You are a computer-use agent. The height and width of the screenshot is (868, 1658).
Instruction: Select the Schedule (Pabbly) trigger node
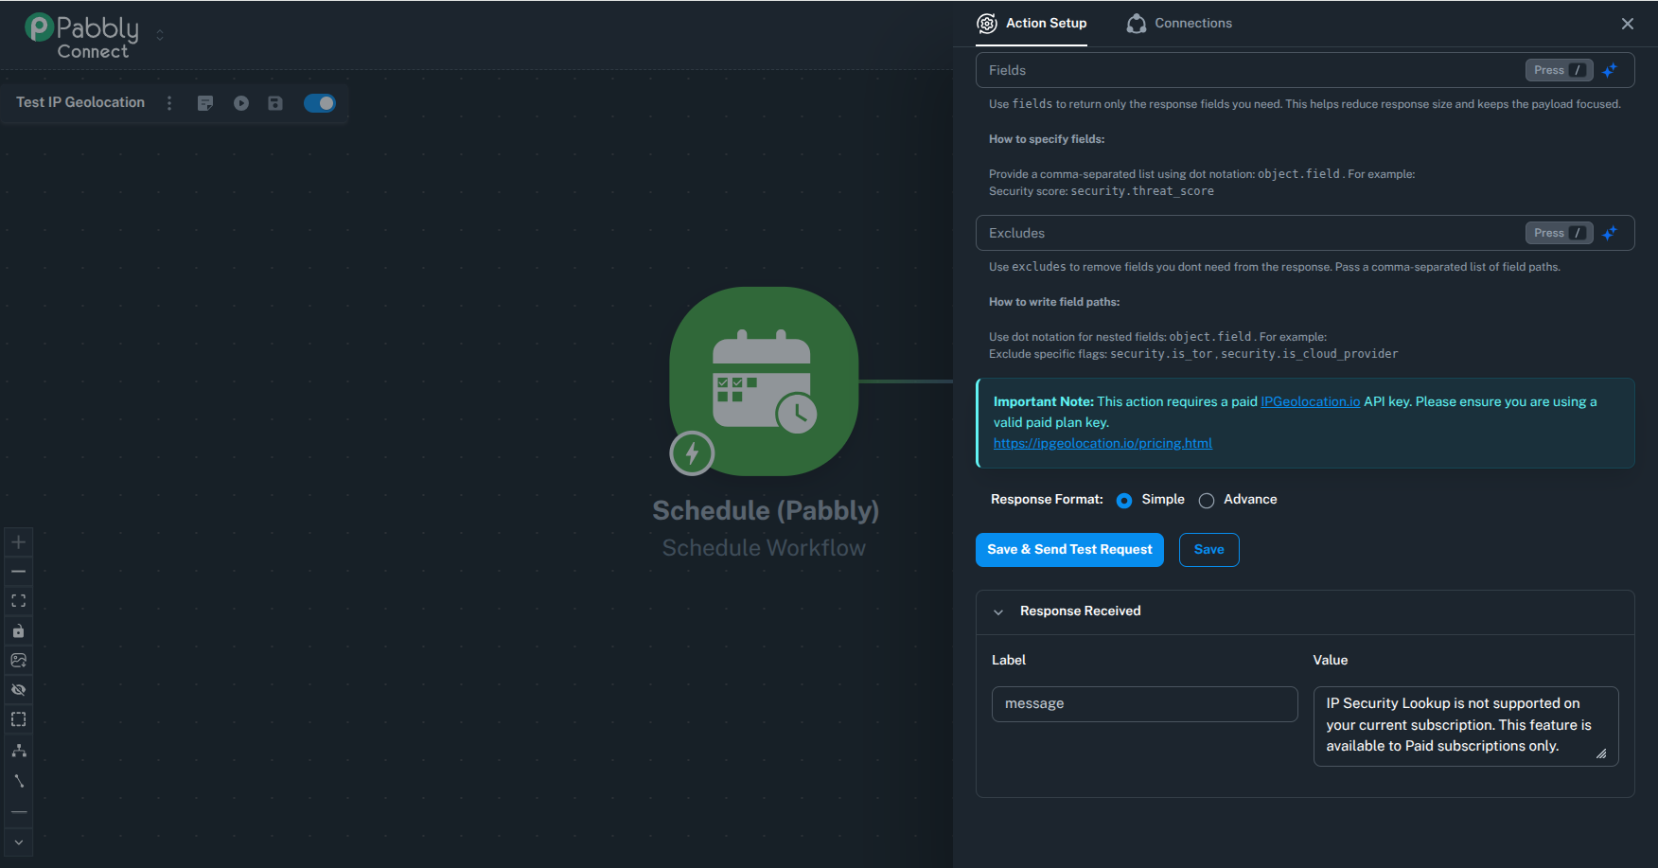click(x=764, y=381)
